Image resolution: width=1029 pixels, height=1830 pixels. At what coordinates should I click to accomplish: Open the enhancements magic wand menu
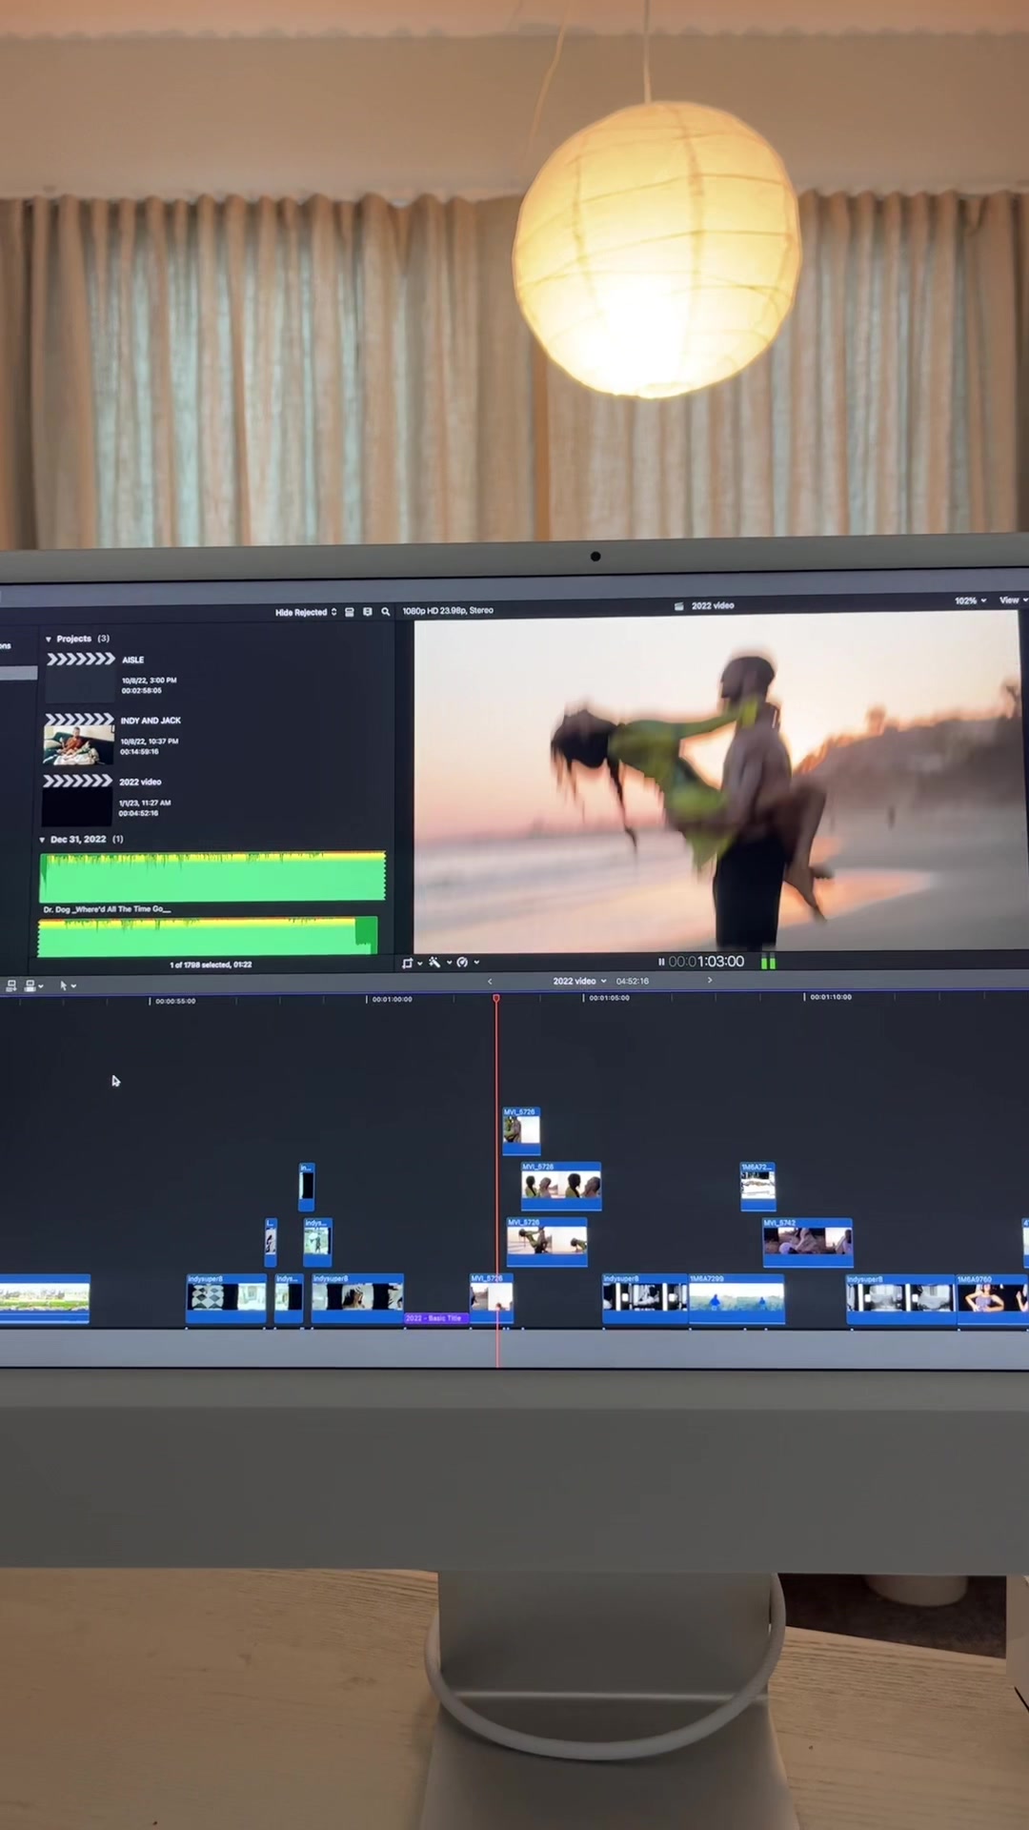point(437,963)
